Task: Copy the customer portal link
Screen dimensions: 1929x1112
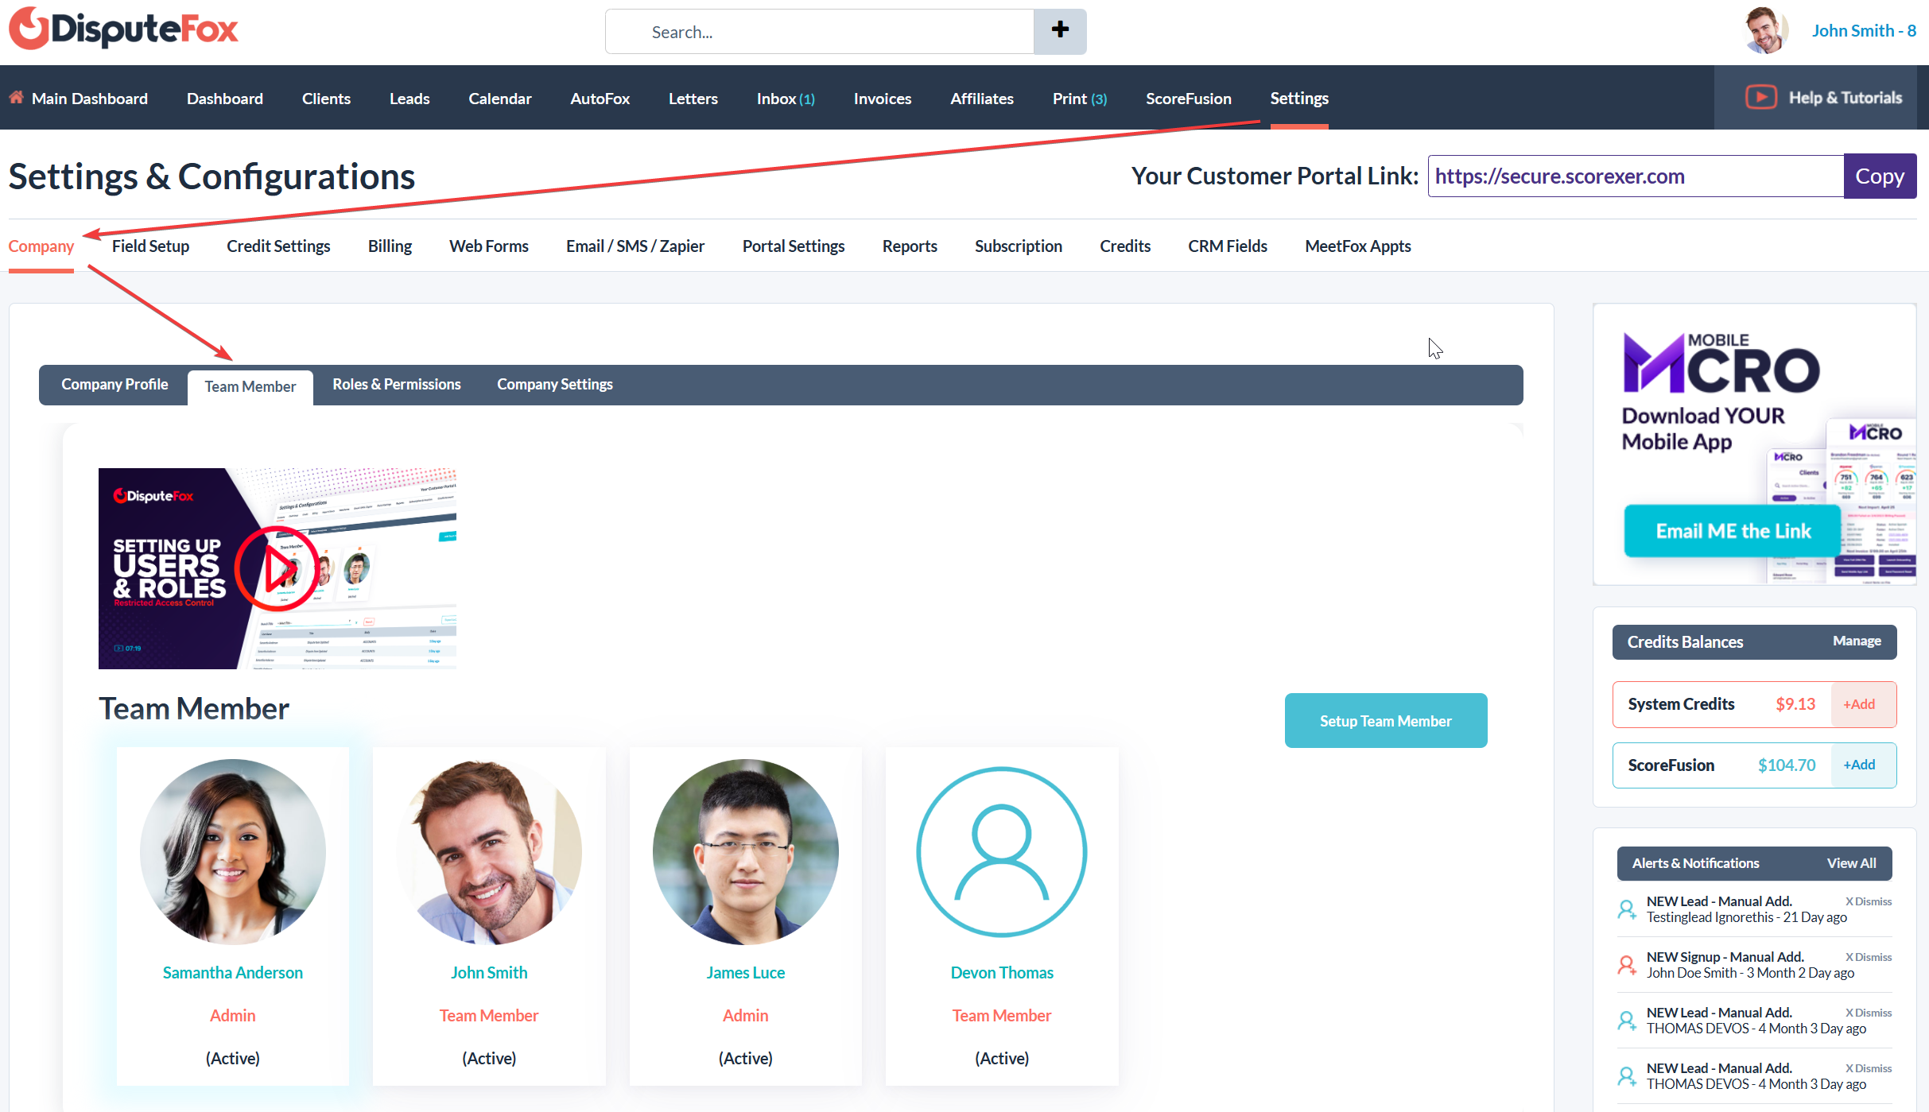Action: pos(1880,176)
